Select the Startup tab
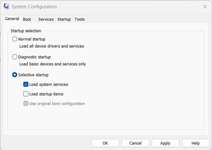212x150 pixels. click(x=64, y=19)
